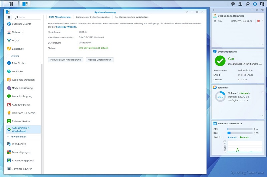This screenshot has height=177, width=267.
Task: Click Update-Einstellungen button
Action: (x=99, y=60)
